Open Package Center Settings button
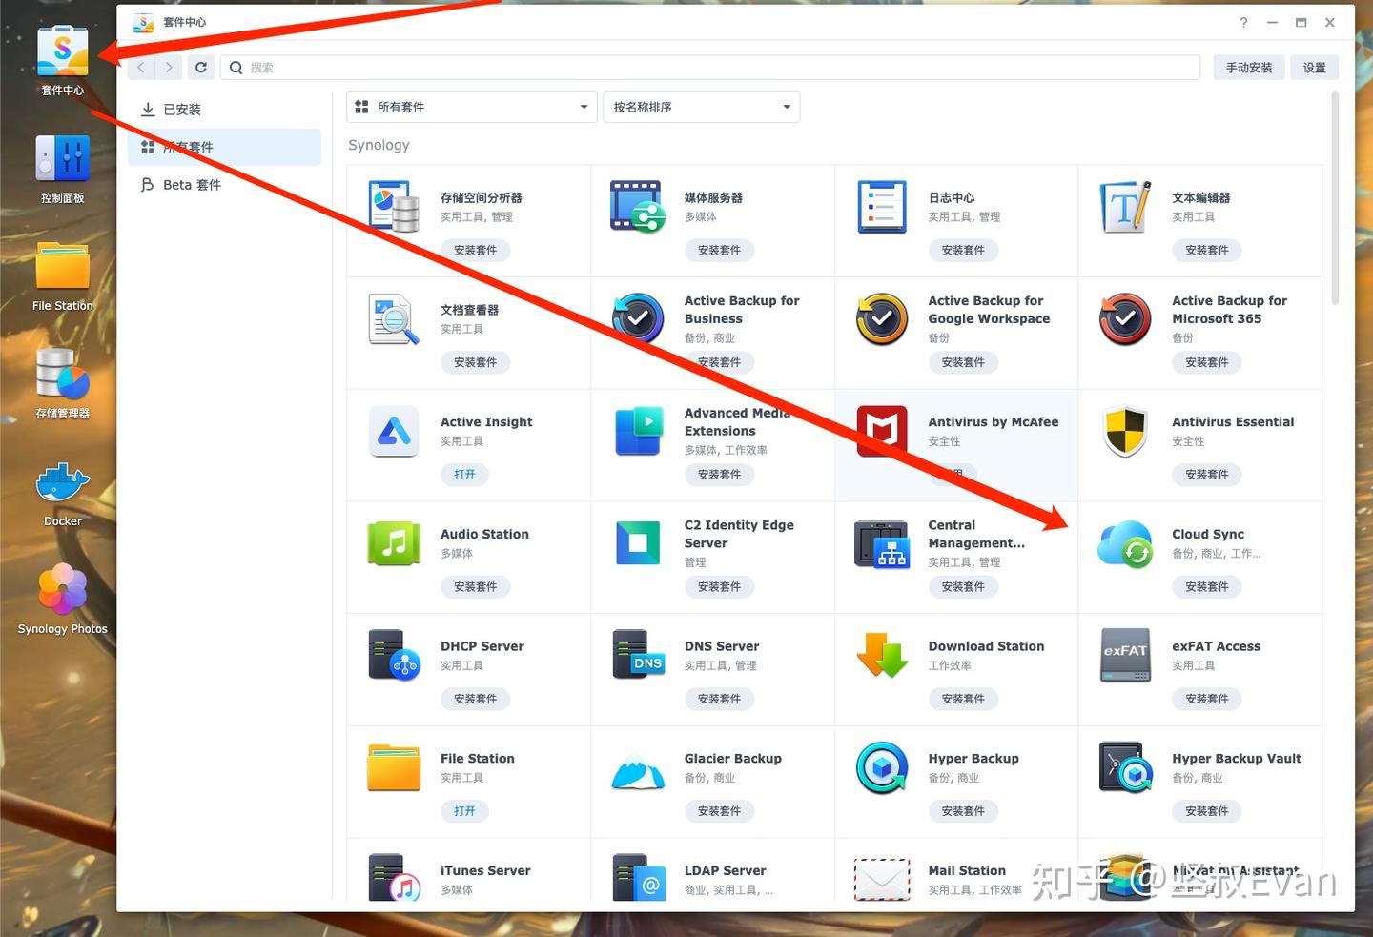The height and width of the screenshot is (937, 1373). 1315,68
